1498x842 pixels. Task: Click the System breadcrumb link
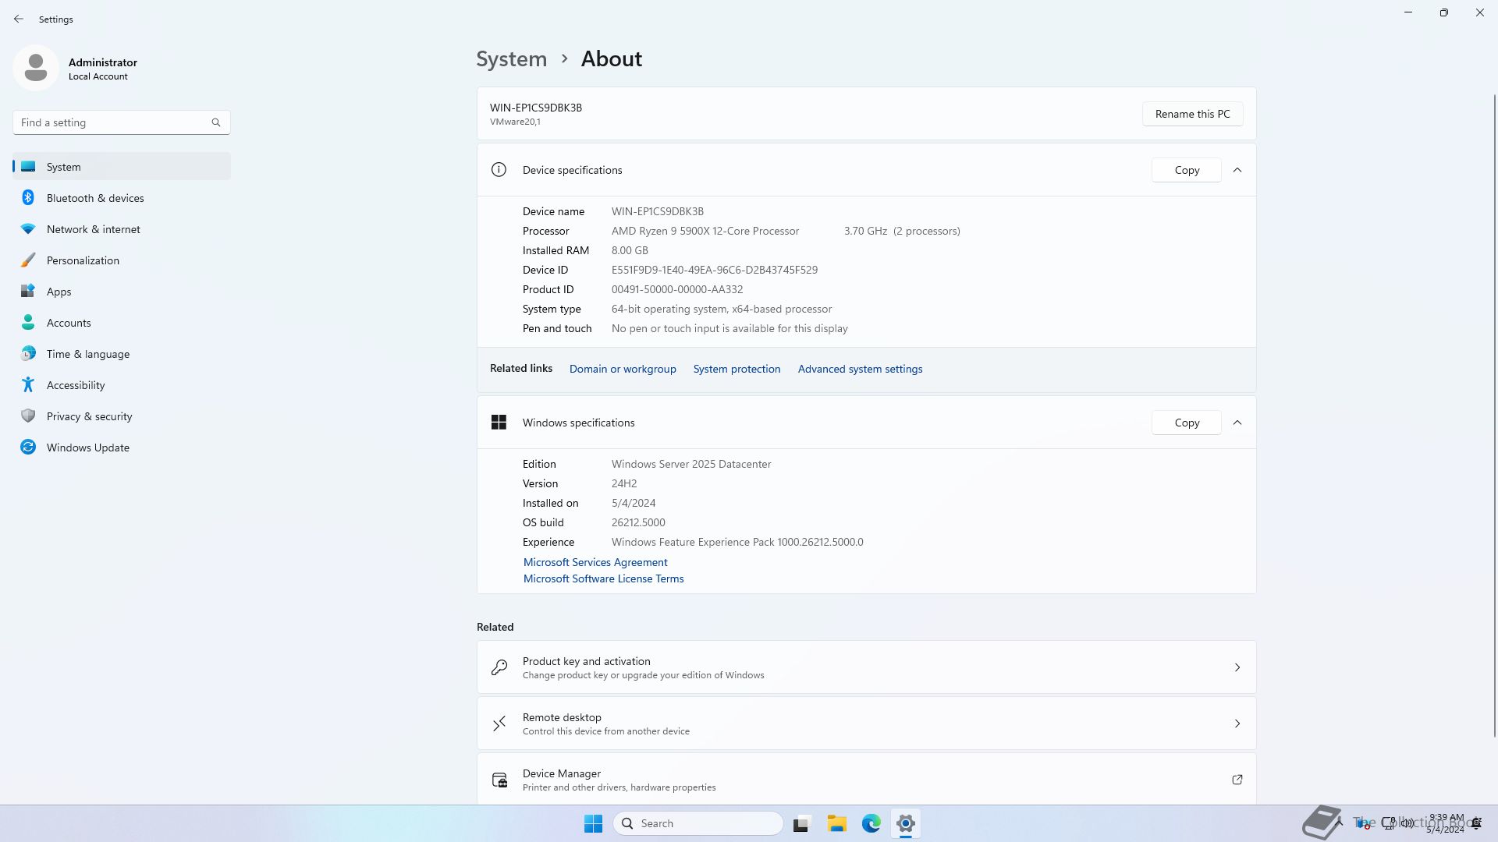coord(511,59)
